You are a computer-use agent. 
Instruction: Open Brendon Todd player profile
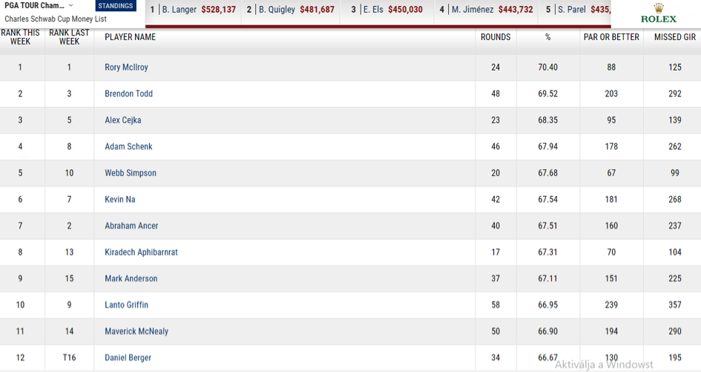pyautogui.click(x=129, y=94)
